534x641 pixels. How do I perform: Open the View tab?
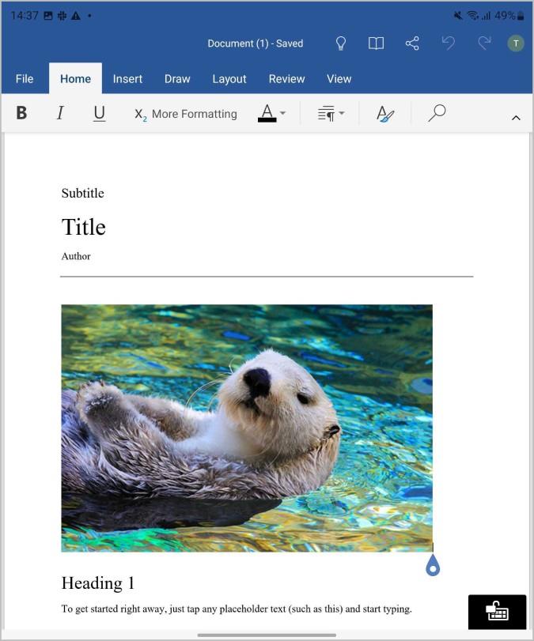(339, 78)
